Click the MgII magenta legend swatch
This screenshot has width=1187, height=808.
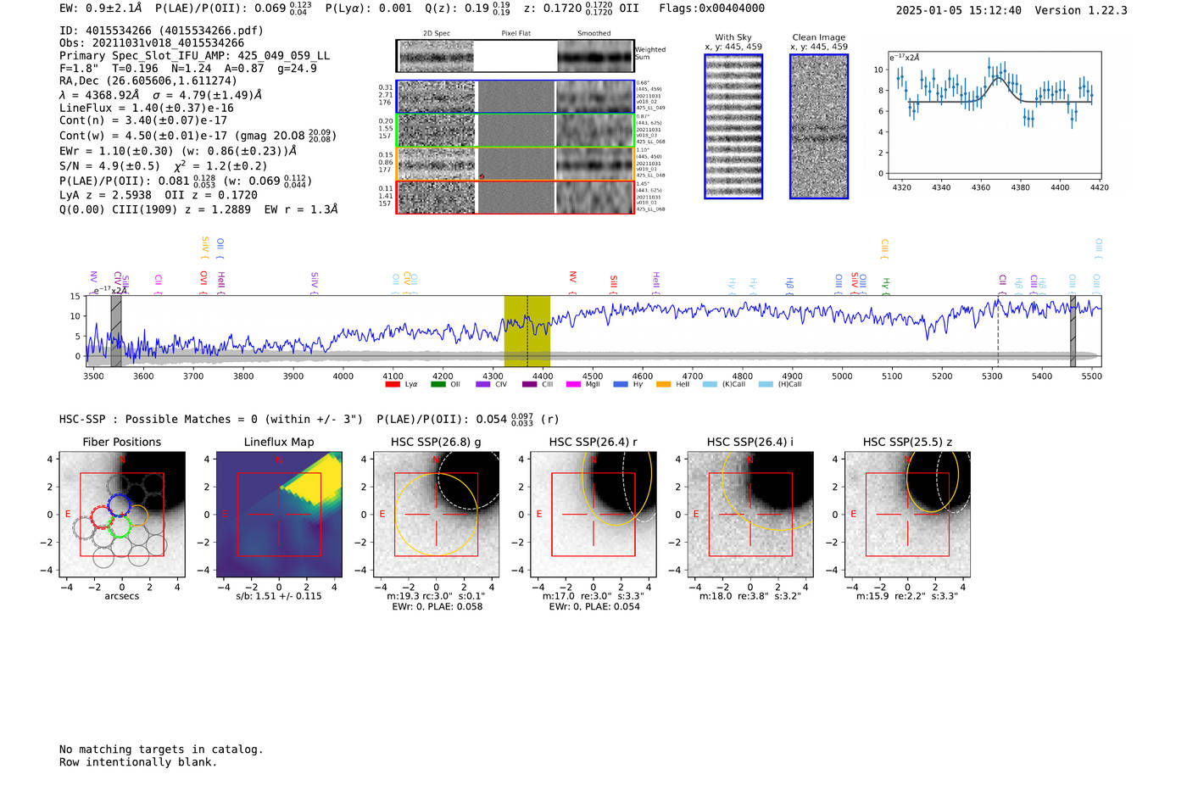573,384
